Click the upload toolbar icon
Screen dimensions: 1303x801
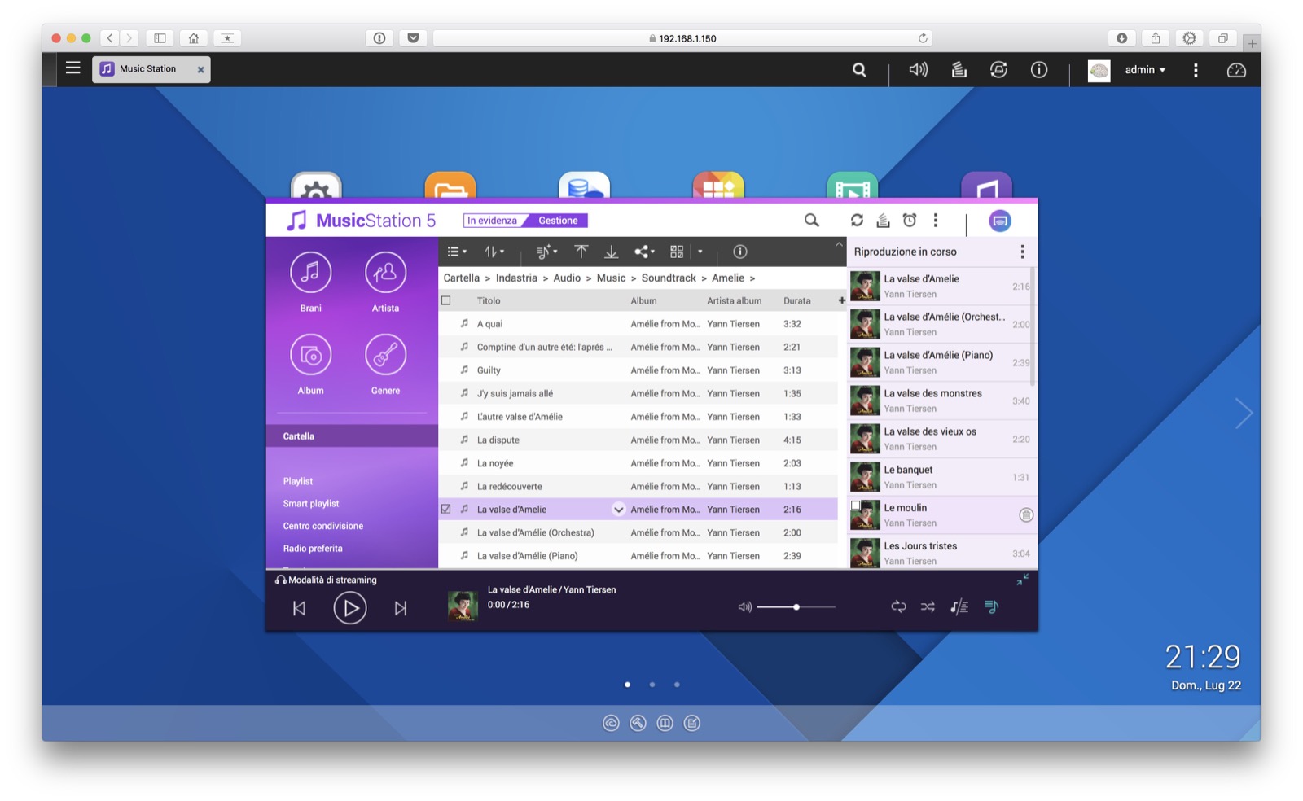point(581,252)
